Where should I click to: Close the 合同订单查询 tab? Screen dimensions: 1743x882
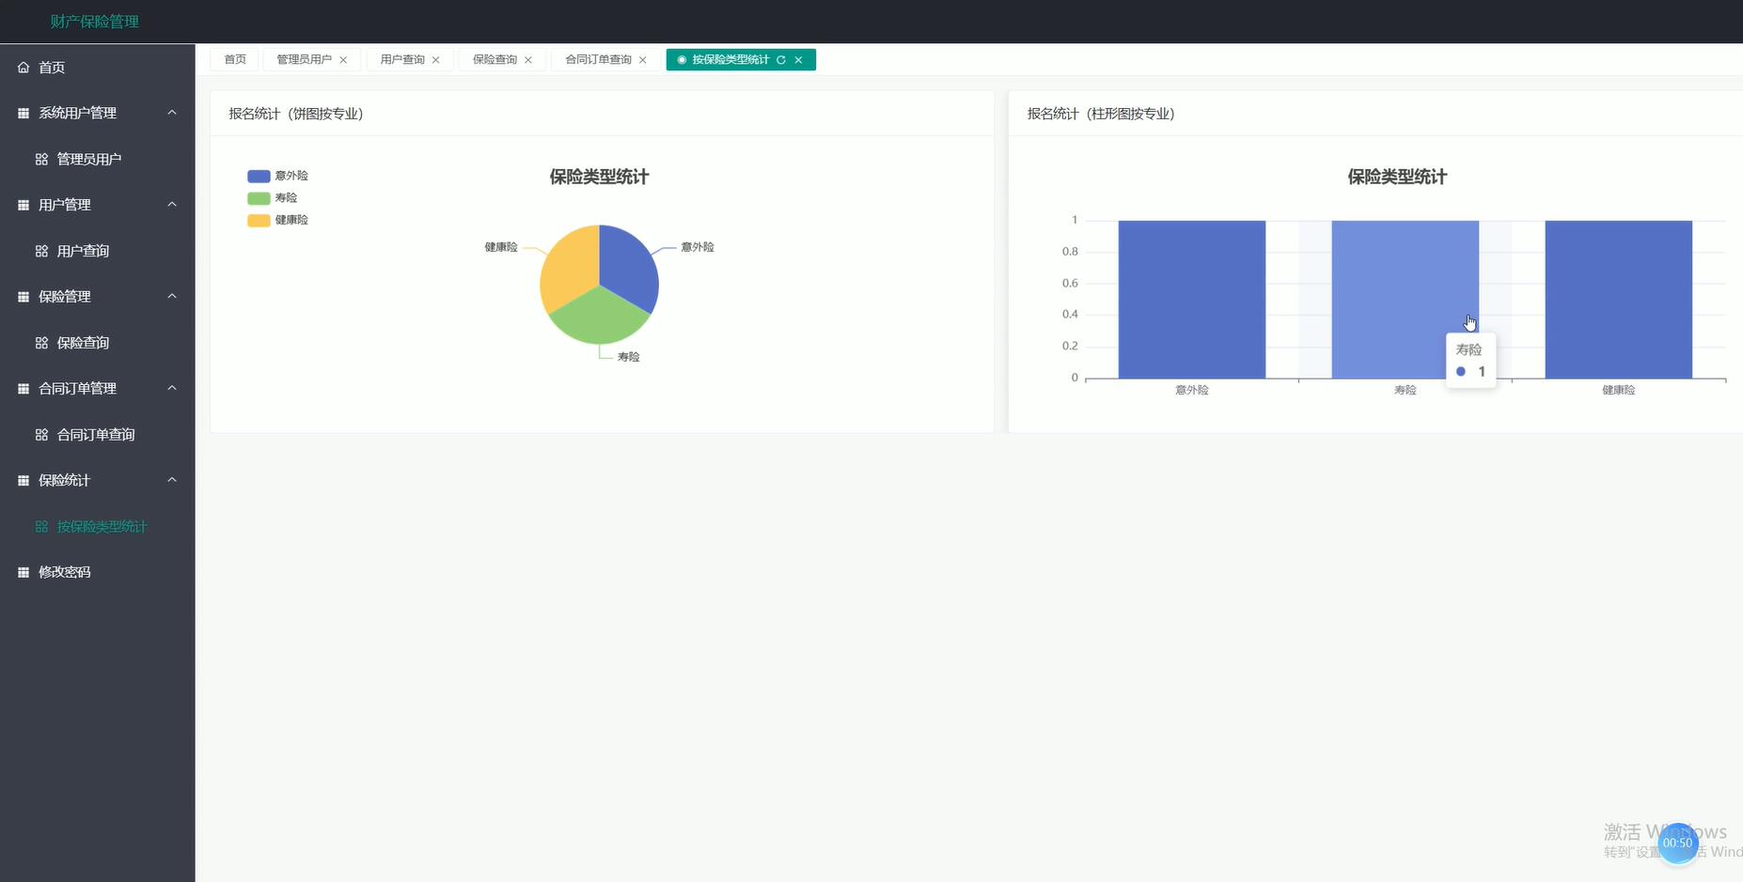642,60
